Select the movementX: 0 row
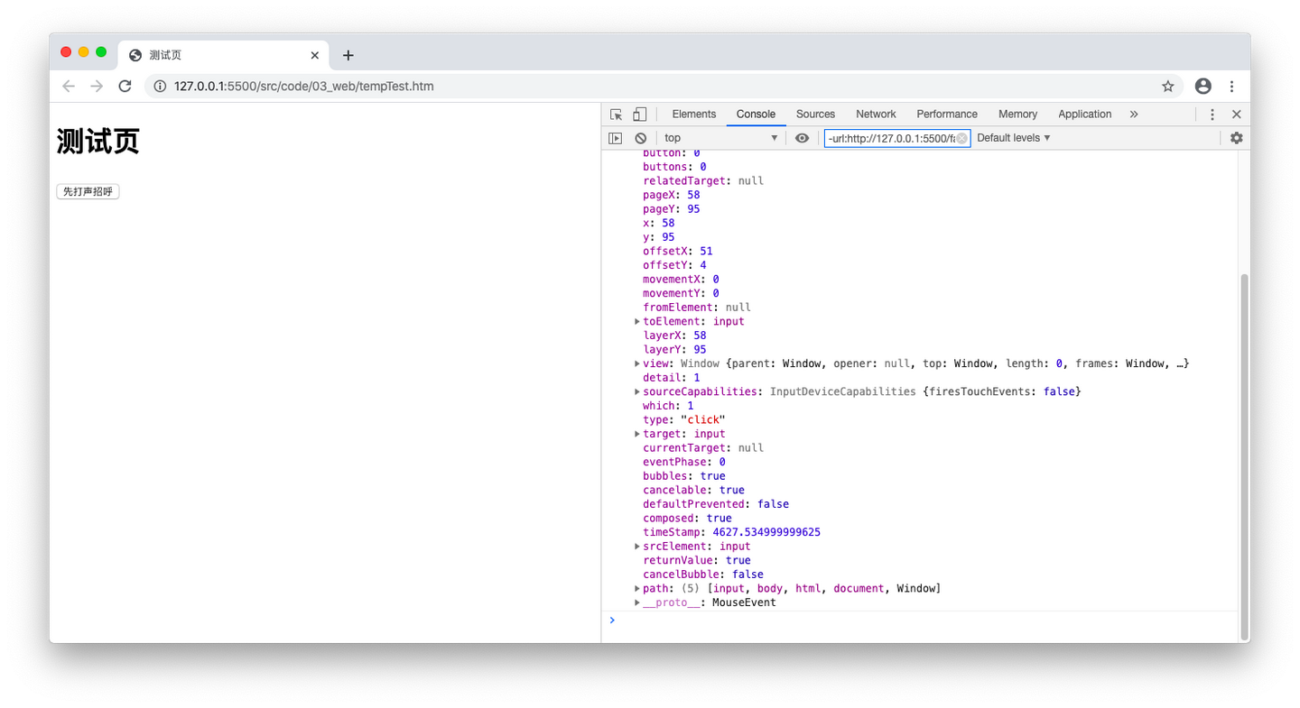 tap(682, 280)
